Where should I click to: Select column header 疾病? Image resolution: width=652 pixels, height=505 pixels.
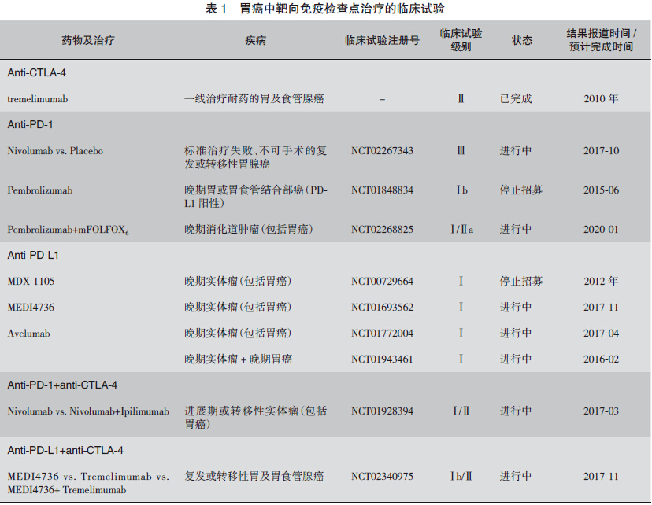click(255, 40)
